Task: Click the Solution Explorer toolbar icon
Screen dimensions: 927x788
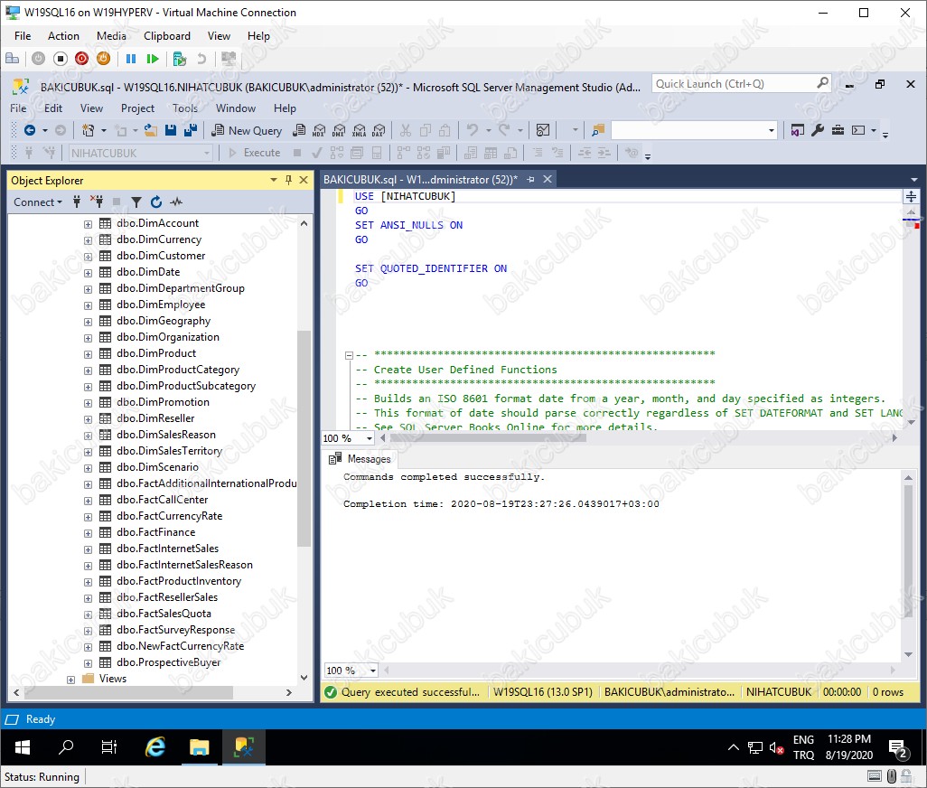Action: (798, 130)
